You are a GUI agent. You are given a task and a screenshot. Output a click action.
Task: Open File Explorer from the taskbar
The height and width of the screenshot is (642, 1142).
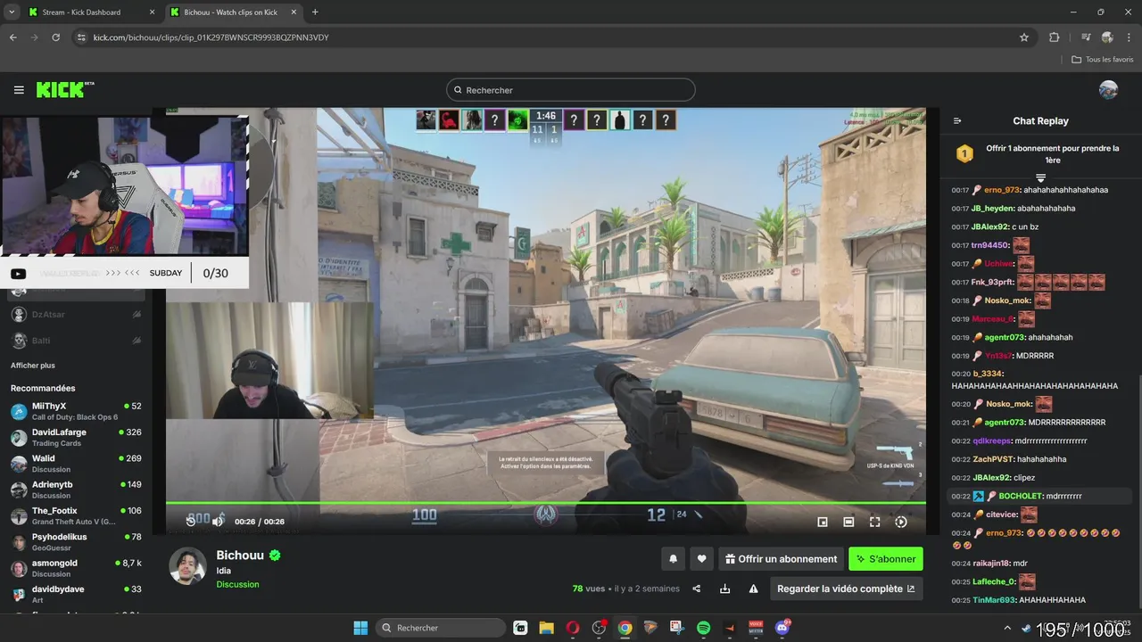(x=546, y=628)
